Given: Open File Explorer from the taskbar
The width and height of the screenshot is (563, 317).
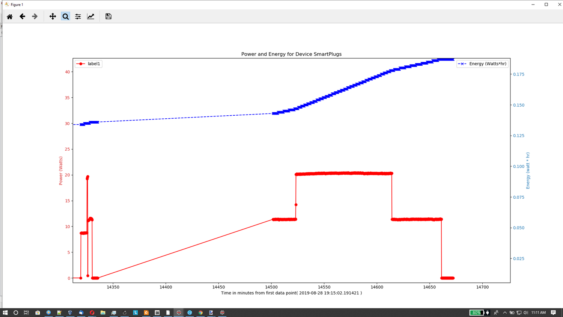Looking at the screenshot, I should pyautogui.click(x=102, y=312).
